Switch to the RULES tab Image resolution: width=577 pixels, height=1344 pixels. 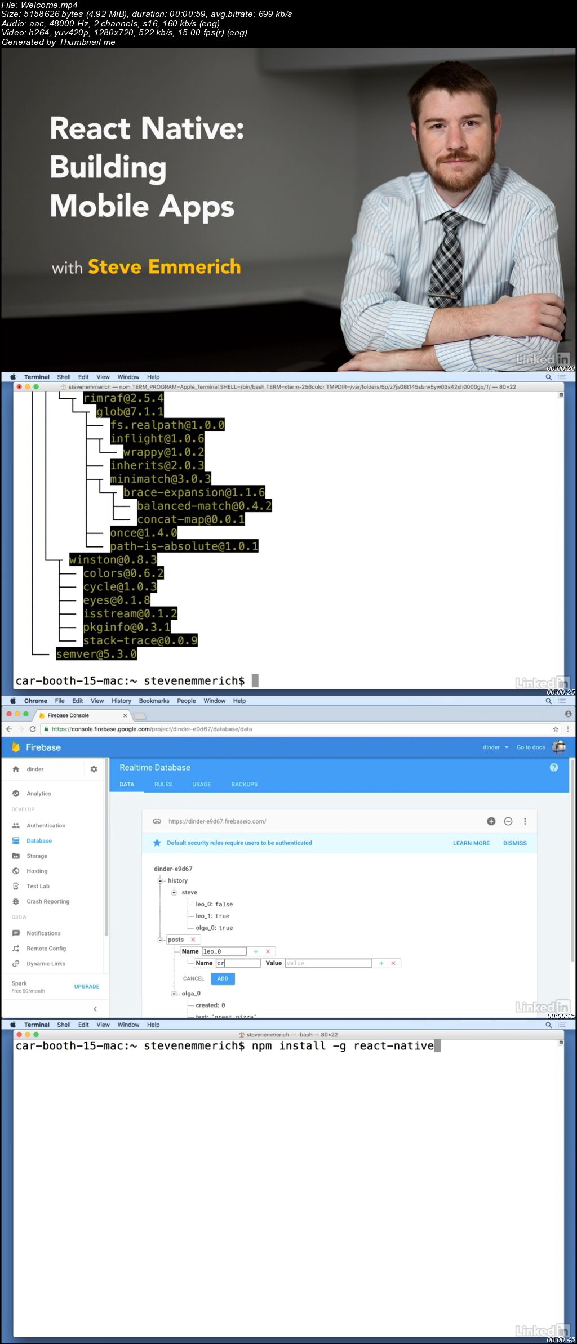[163, 784]
